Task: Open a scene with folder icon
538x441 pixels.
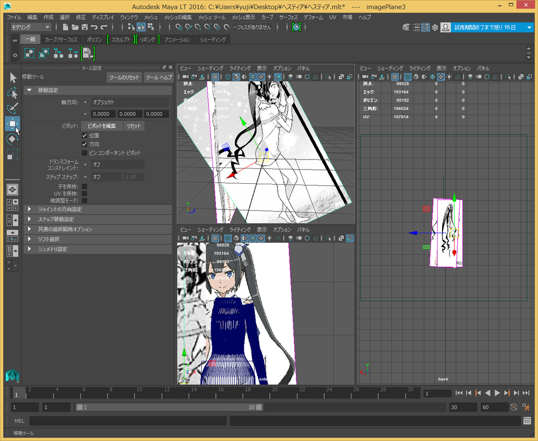Action: click(x=75, y=27)
